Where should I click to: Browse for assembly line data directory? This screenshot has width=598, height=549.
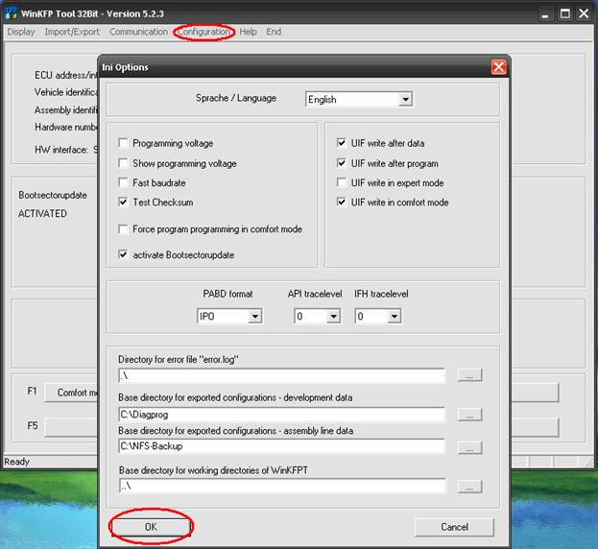(x=470, y=447)
